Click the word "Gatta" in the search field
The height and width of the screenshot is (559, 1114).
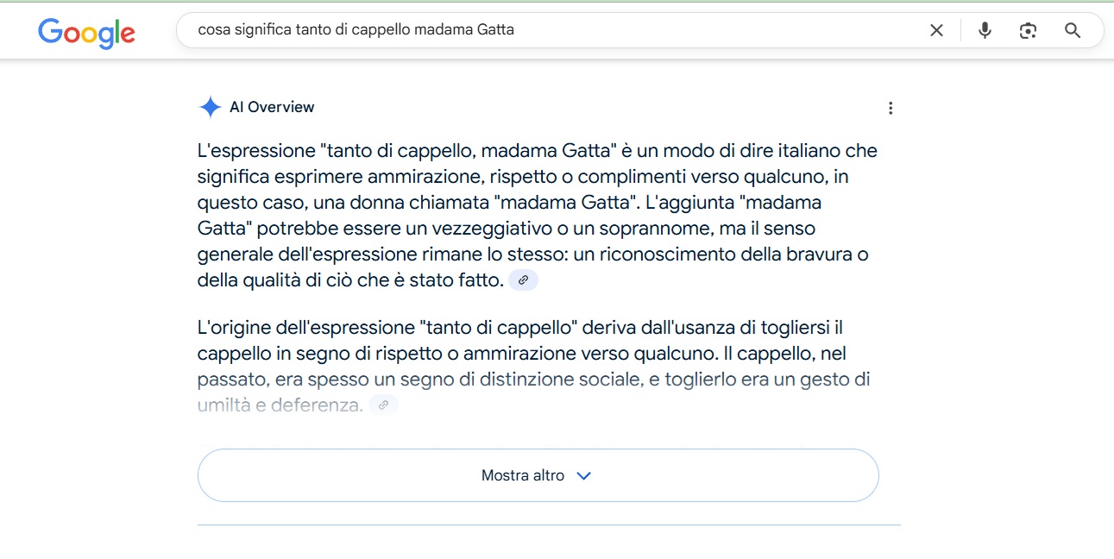[x=495, y=30]
